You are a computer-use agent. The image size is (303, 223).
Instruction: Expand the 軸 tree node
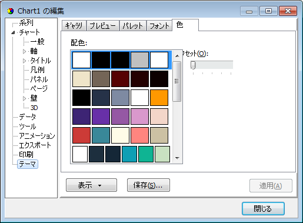[x=24, y=51]
